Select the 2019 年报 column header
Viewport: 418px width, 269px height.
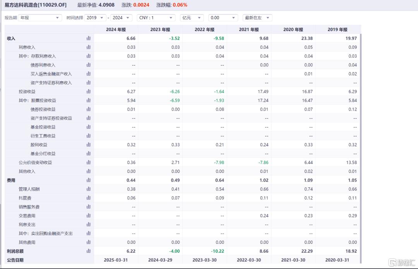tap(337, 29)
